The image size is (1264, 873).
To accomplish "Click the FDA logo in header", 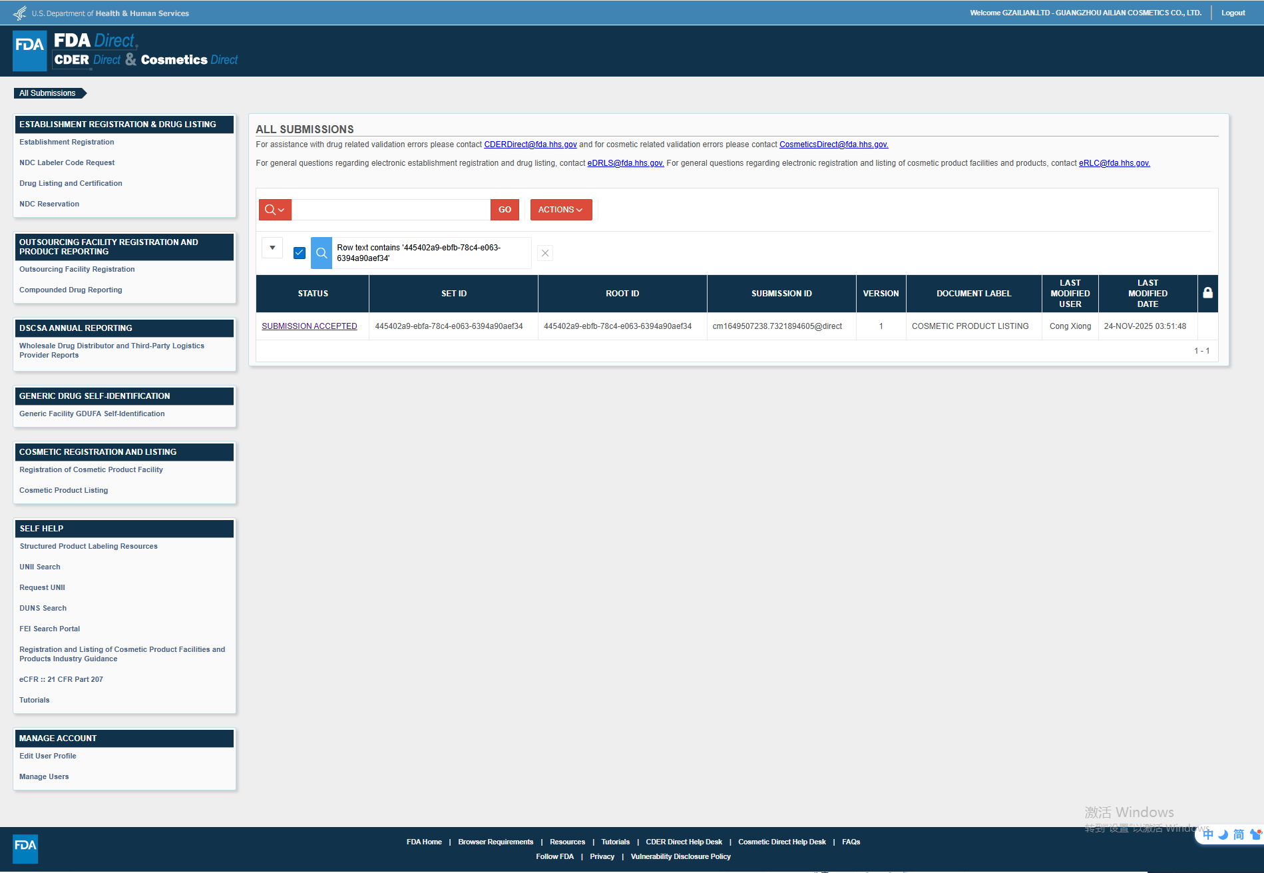I will (30, 51).
